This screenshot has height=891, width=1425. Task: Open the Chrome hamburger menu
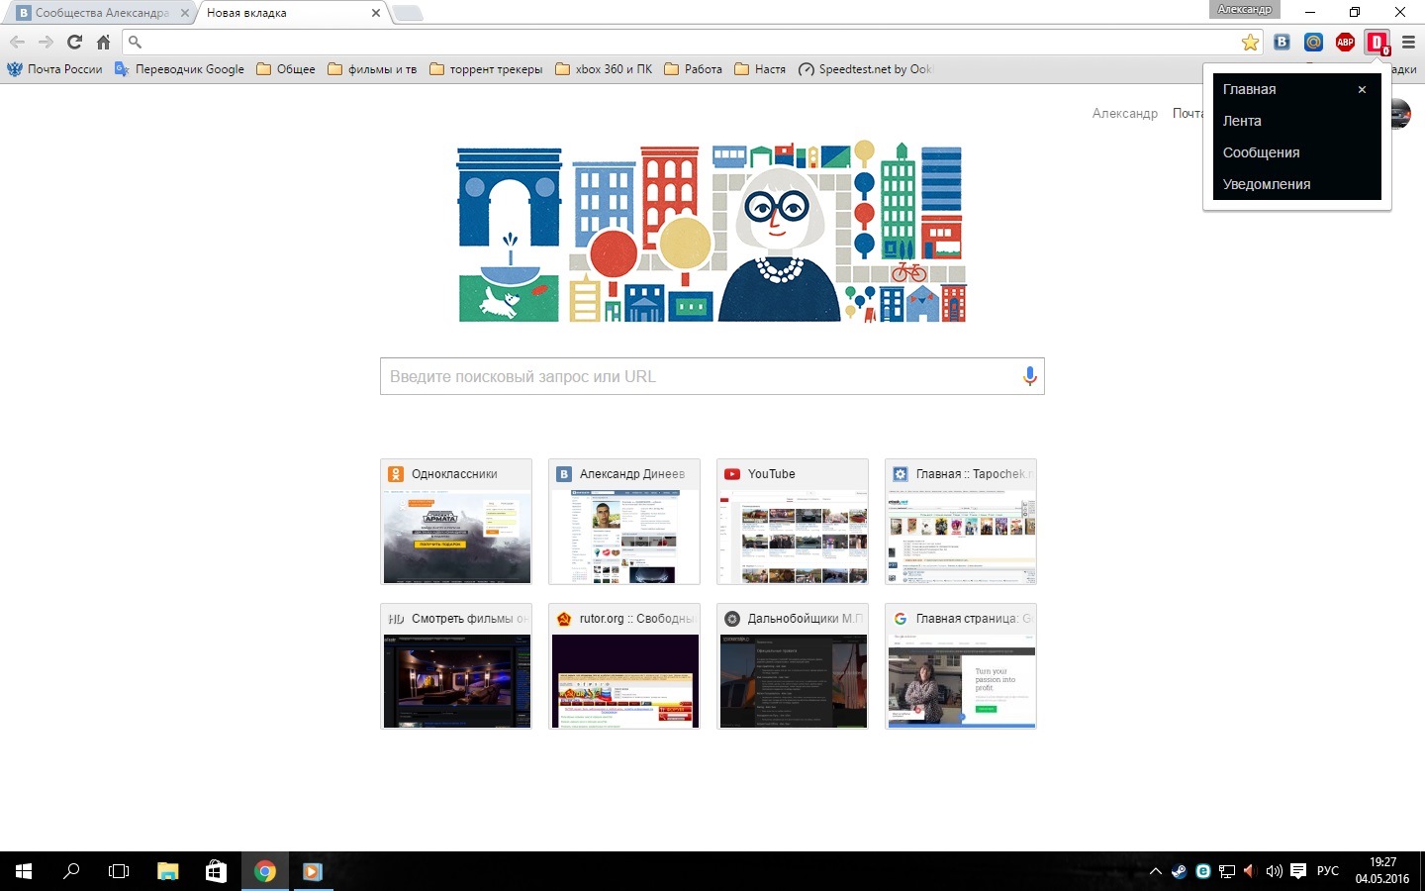click(x=1408, y=42)
